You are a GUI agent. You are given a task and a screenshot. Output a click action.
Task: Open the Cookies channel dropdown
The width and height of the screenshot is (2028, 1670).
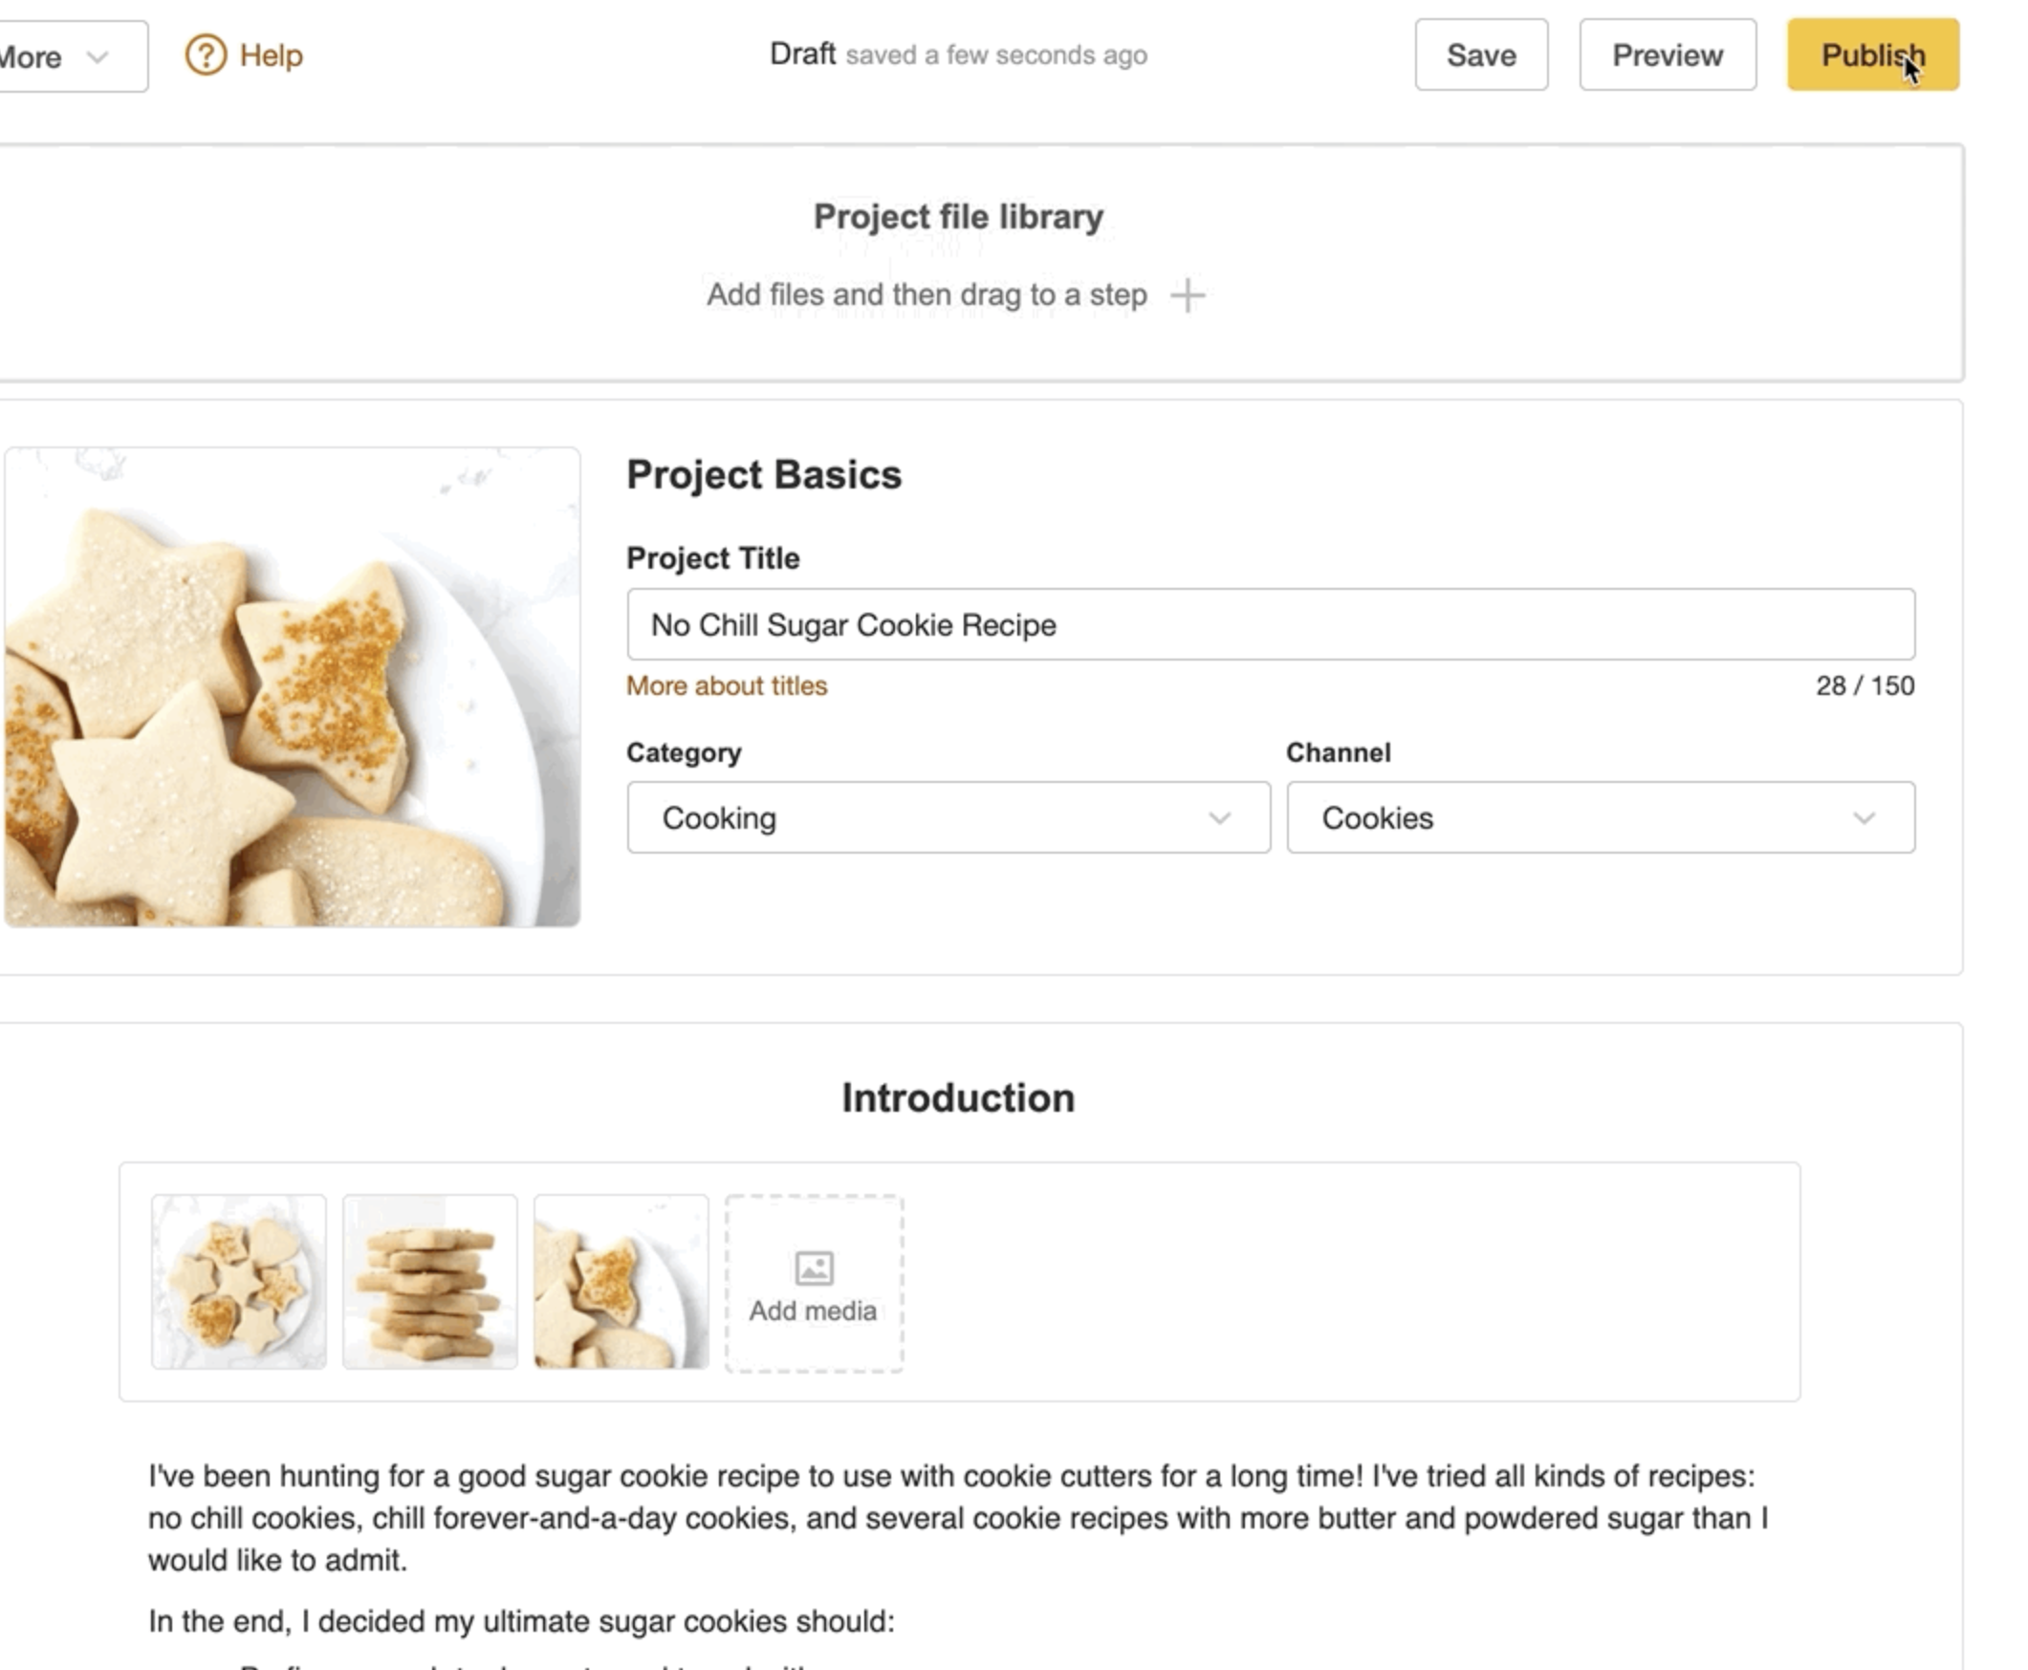(x=1600, y=818)
